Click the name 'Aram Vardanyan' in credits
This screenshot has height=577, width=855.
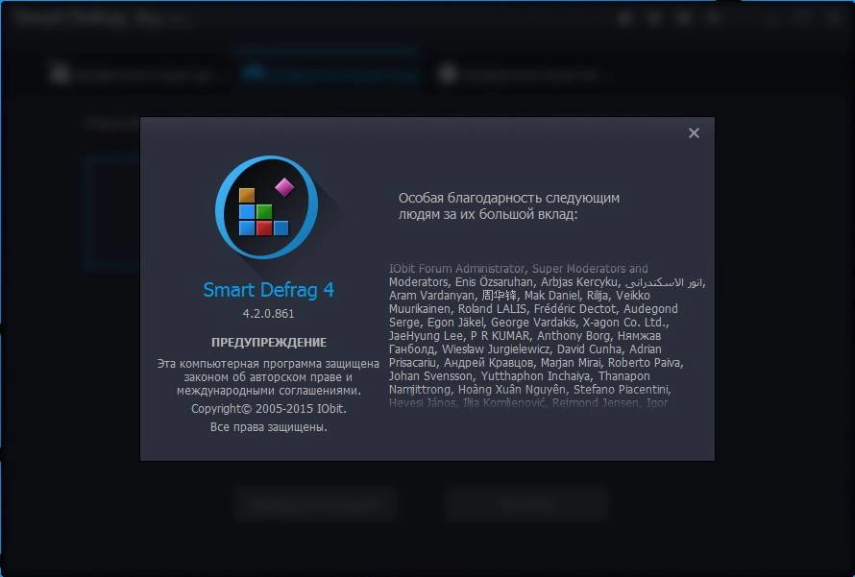pyautogui.click(x=431, y=296)
